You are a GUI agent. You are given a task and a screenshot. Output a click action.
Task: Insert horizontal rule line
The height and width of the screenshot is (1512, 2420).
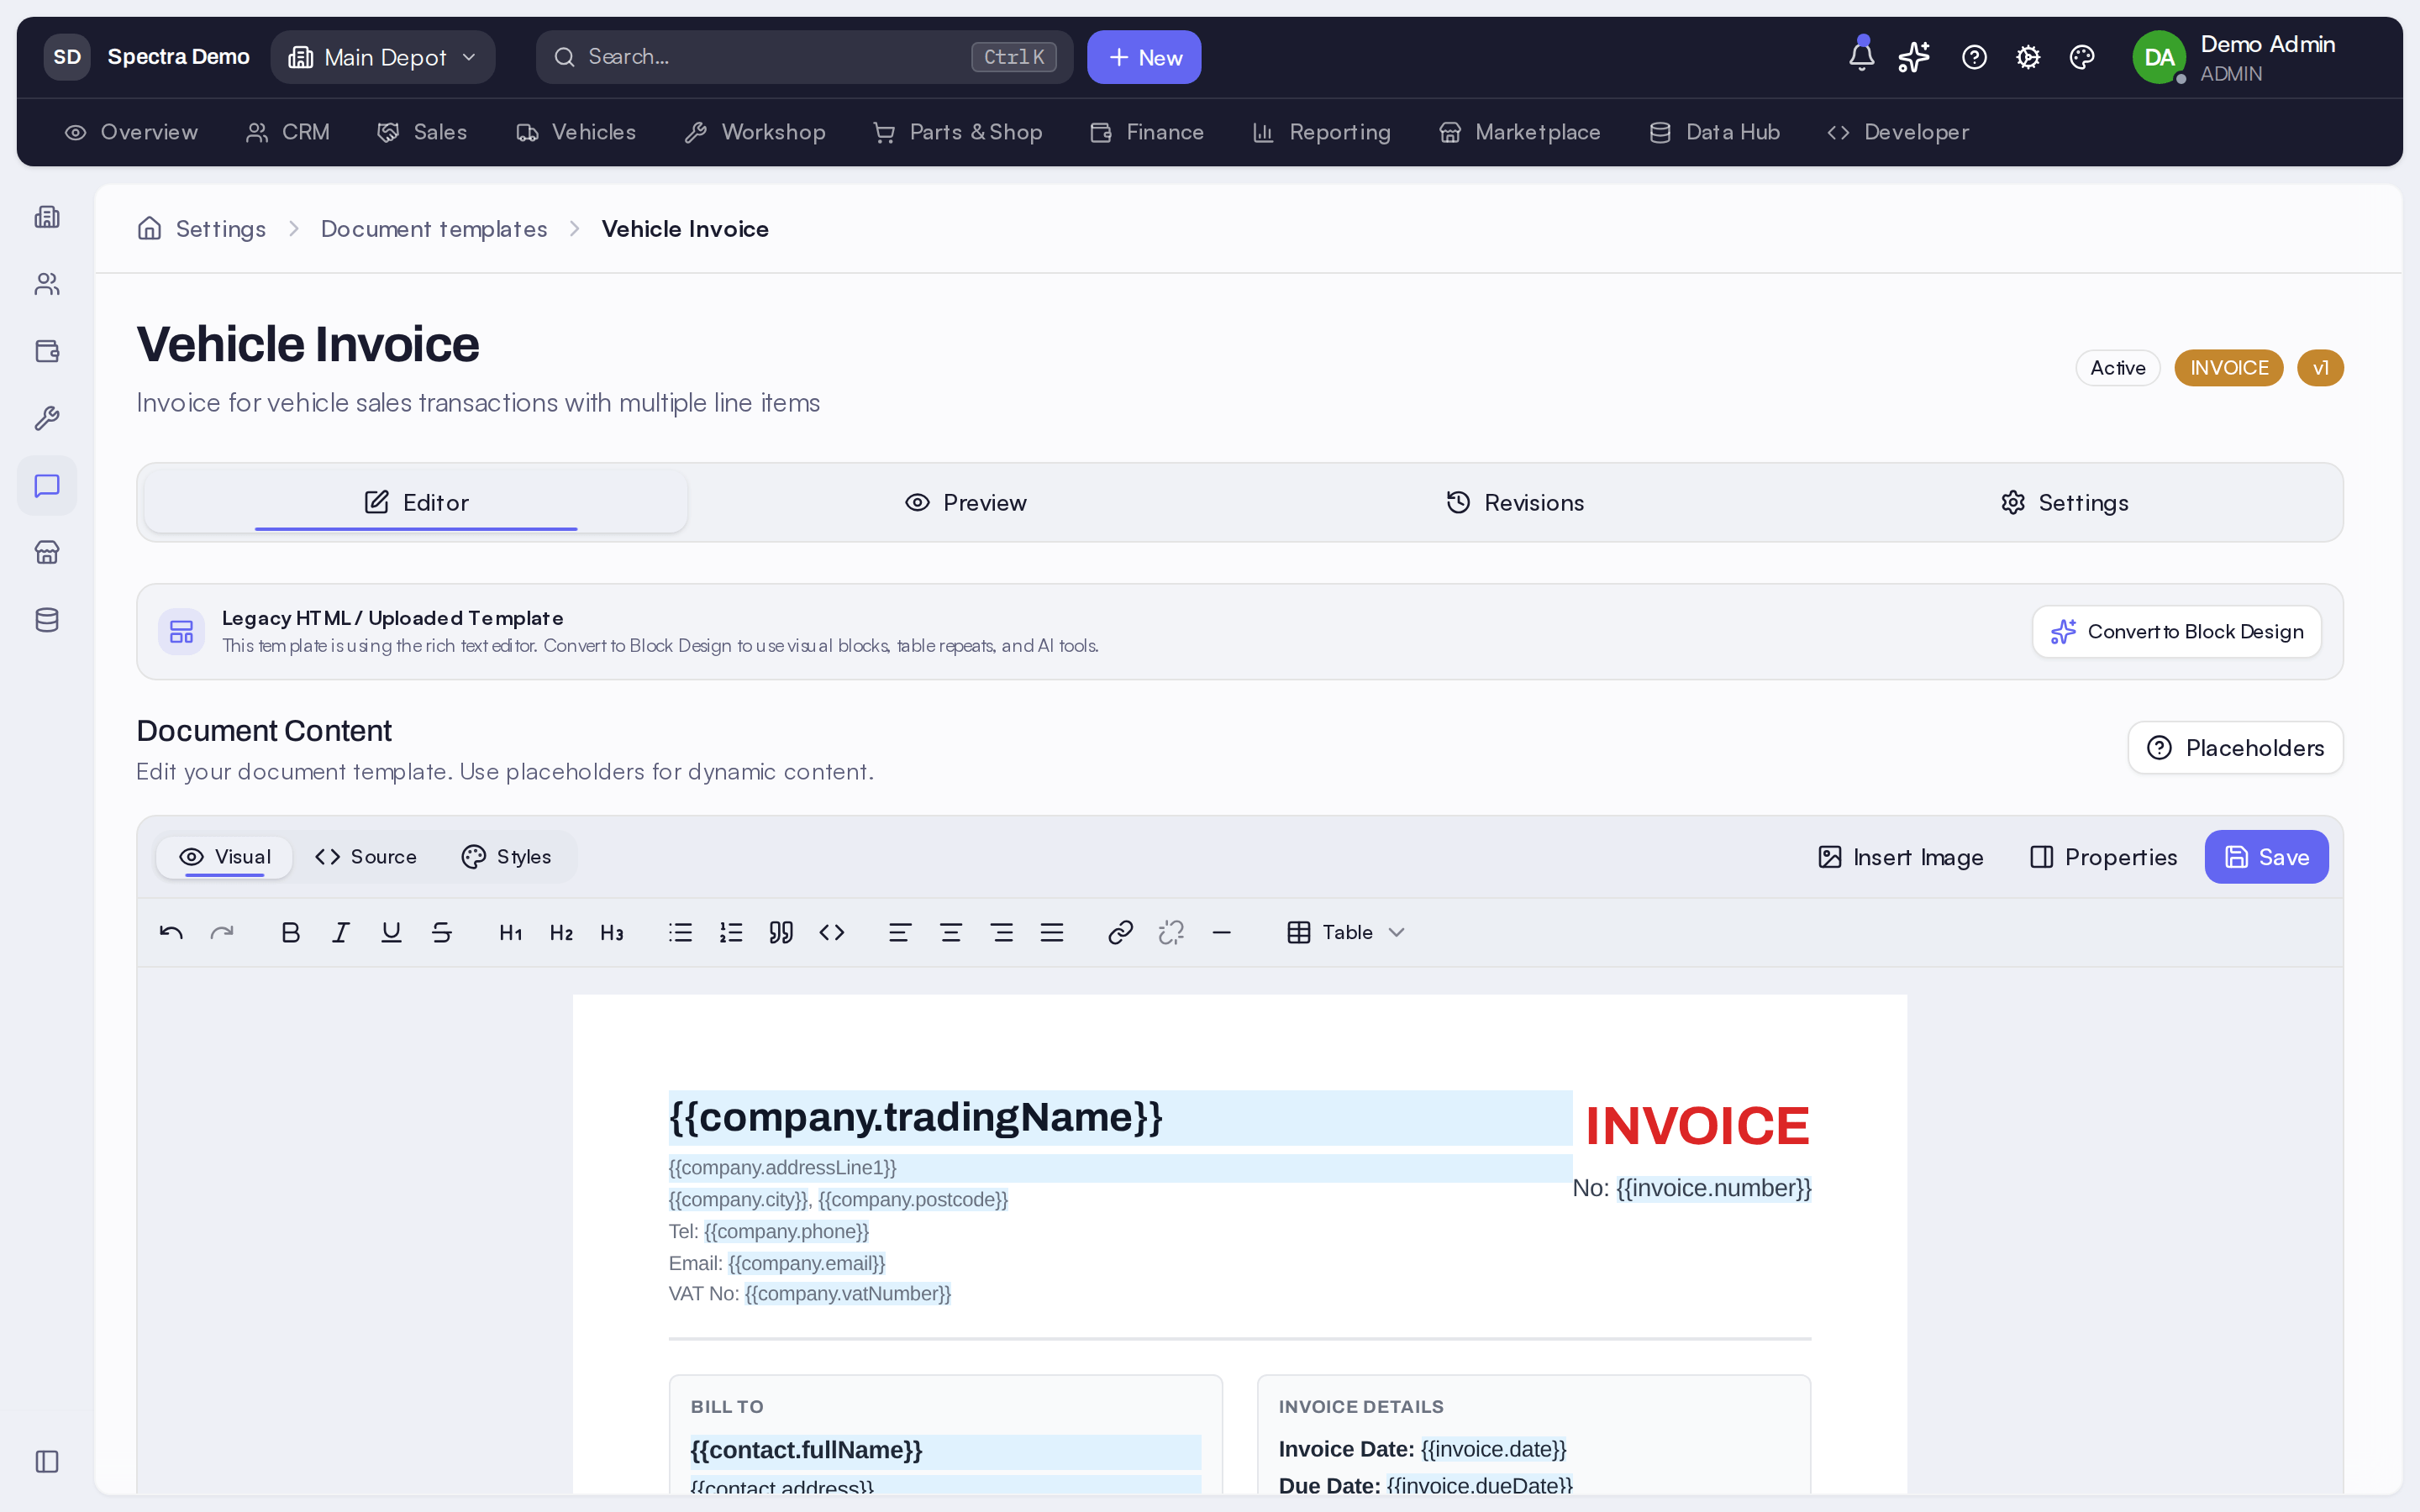coord(1221,932)
